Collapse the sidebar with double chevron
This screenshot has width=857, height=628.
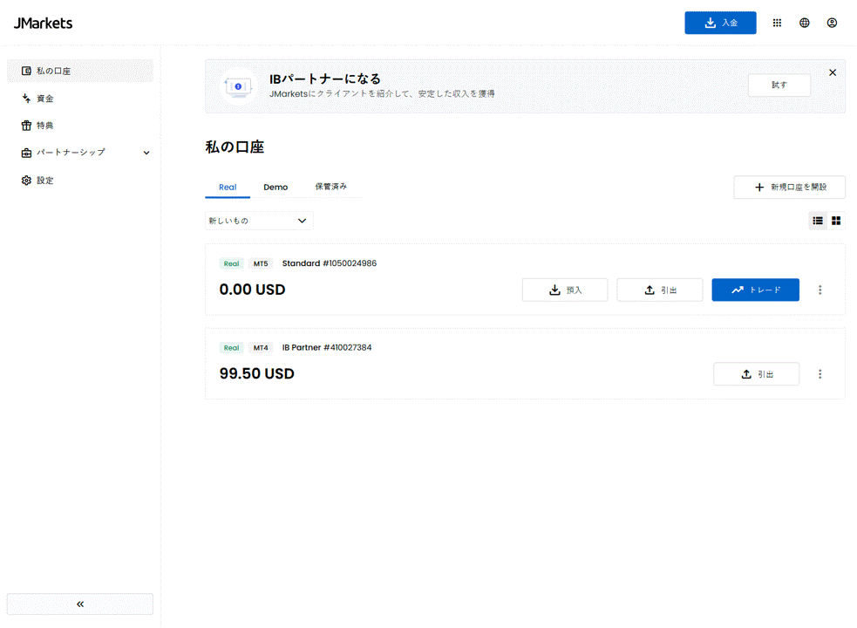click(80, 604)
